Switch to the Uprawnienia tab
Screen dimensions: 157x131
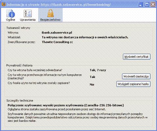(28, 15)
